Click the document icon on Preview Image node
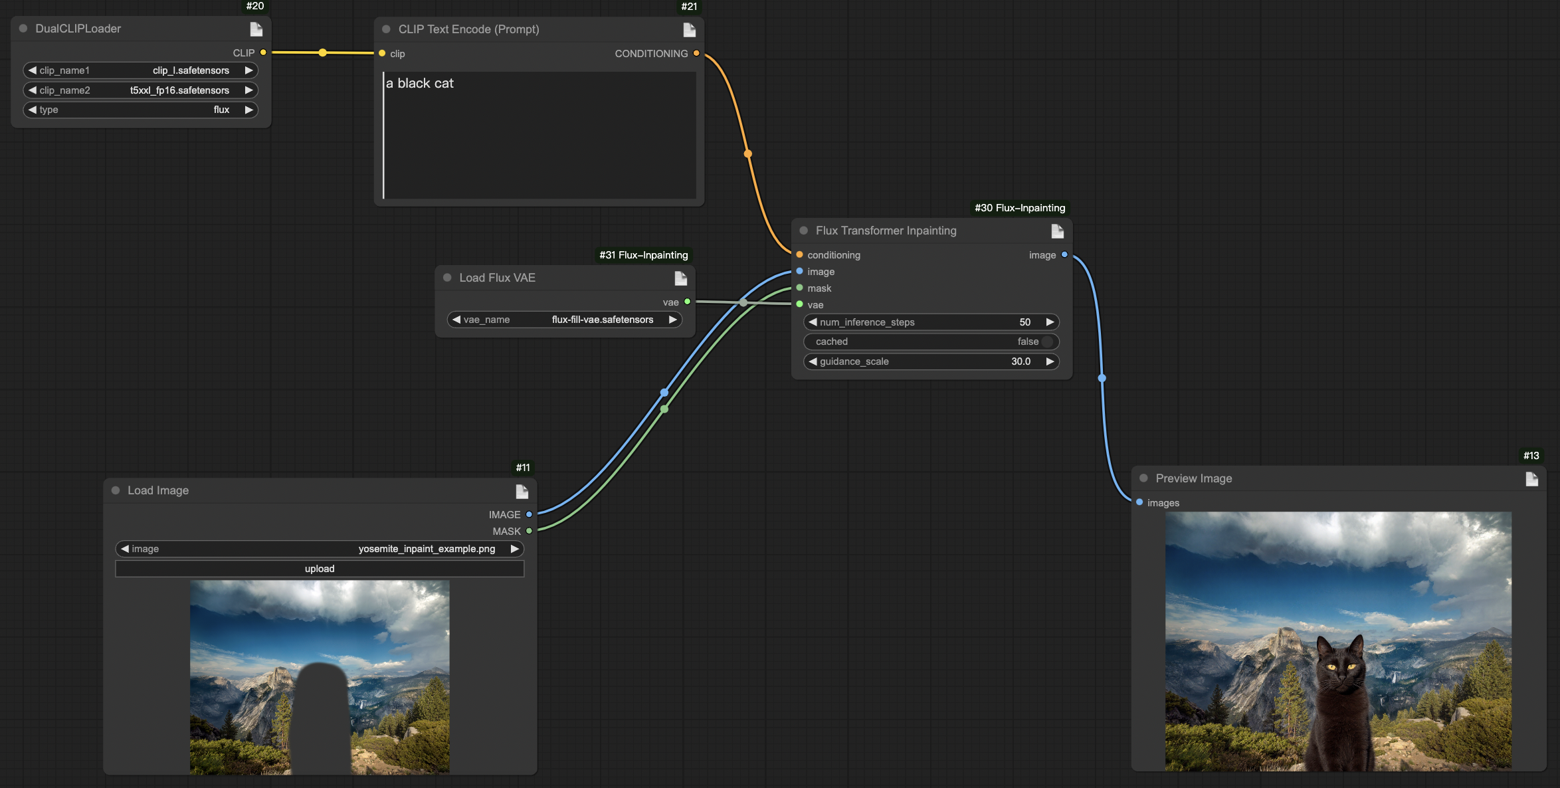 click(1531, 479)
